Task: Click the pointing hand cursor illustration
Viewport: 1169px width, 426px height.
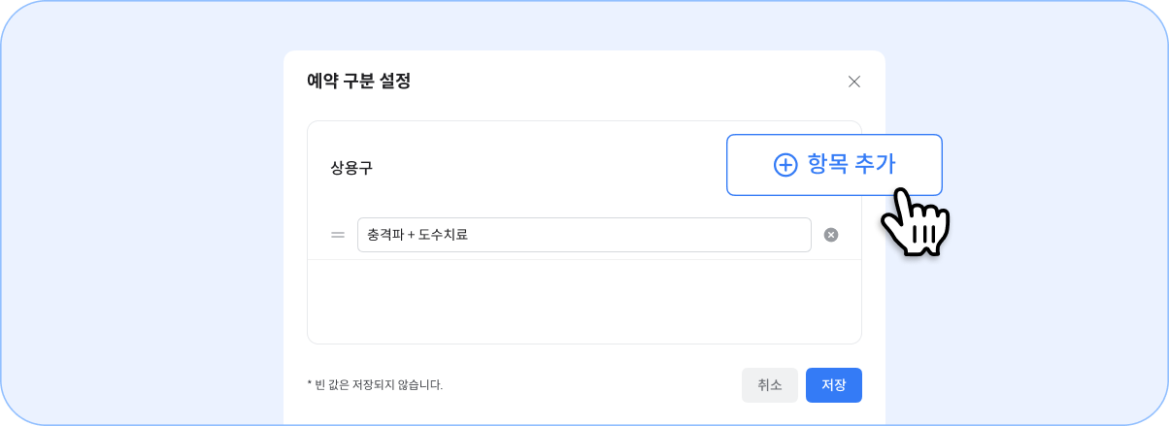Action: tap(914, 222)
